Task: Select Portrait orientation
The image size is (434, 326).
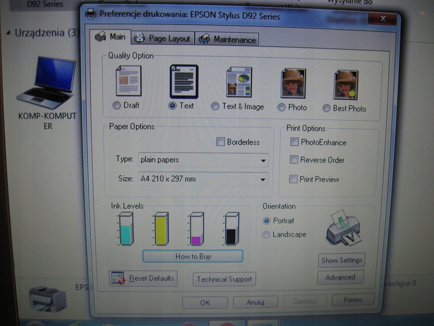Action: [266, 221]
